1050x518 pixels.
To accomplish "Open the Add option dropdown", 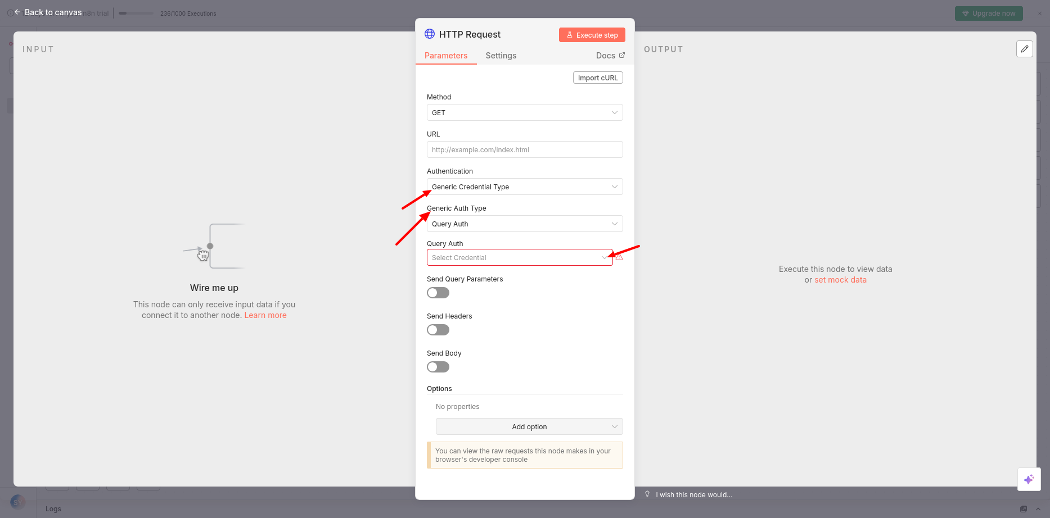I will click(x=529, y=426).
